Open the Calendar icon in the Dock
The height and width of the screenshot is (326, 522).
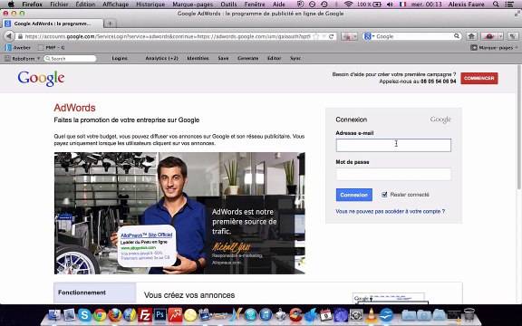326,315
